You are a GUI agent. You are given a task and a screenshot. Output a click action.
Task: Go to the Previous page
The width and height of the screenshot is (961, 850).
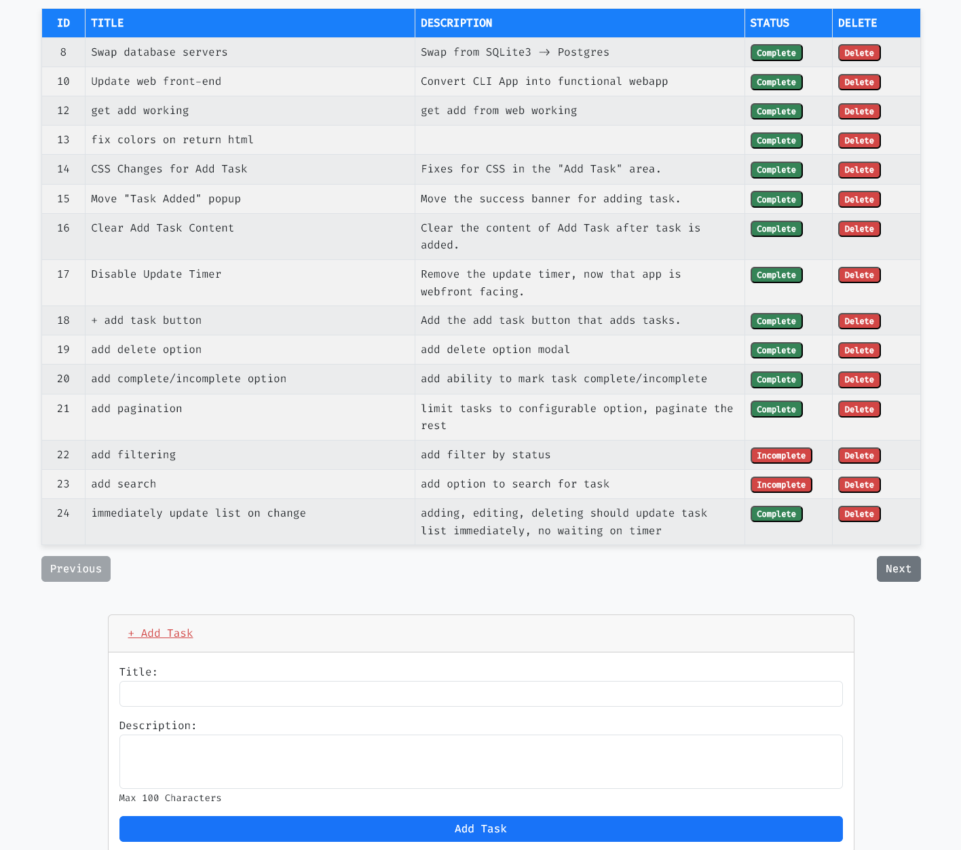point(76,569)
